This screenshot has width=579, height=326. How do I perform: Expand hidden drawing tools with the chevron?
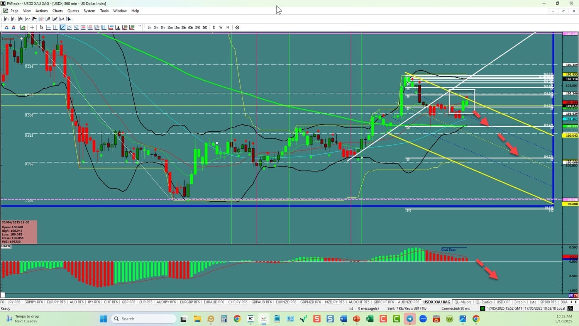(x=139, y=27)
